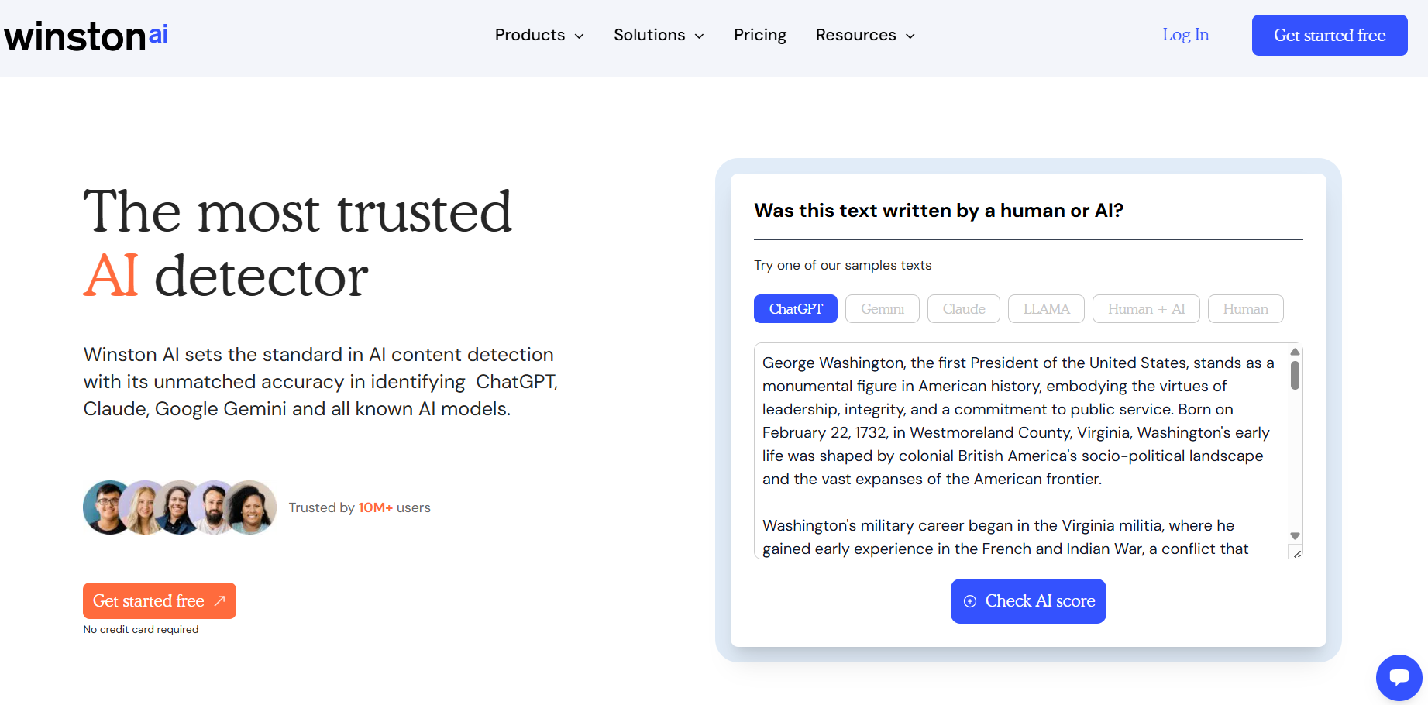Click the textarea resize handle
This screenshot has width=1428, height=705.
[1296, 552]
